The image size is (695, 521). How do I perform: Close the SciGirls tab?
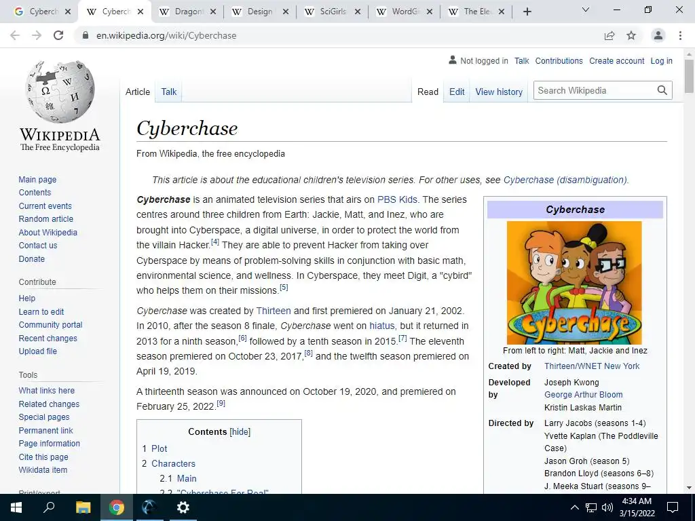point(358,12)
